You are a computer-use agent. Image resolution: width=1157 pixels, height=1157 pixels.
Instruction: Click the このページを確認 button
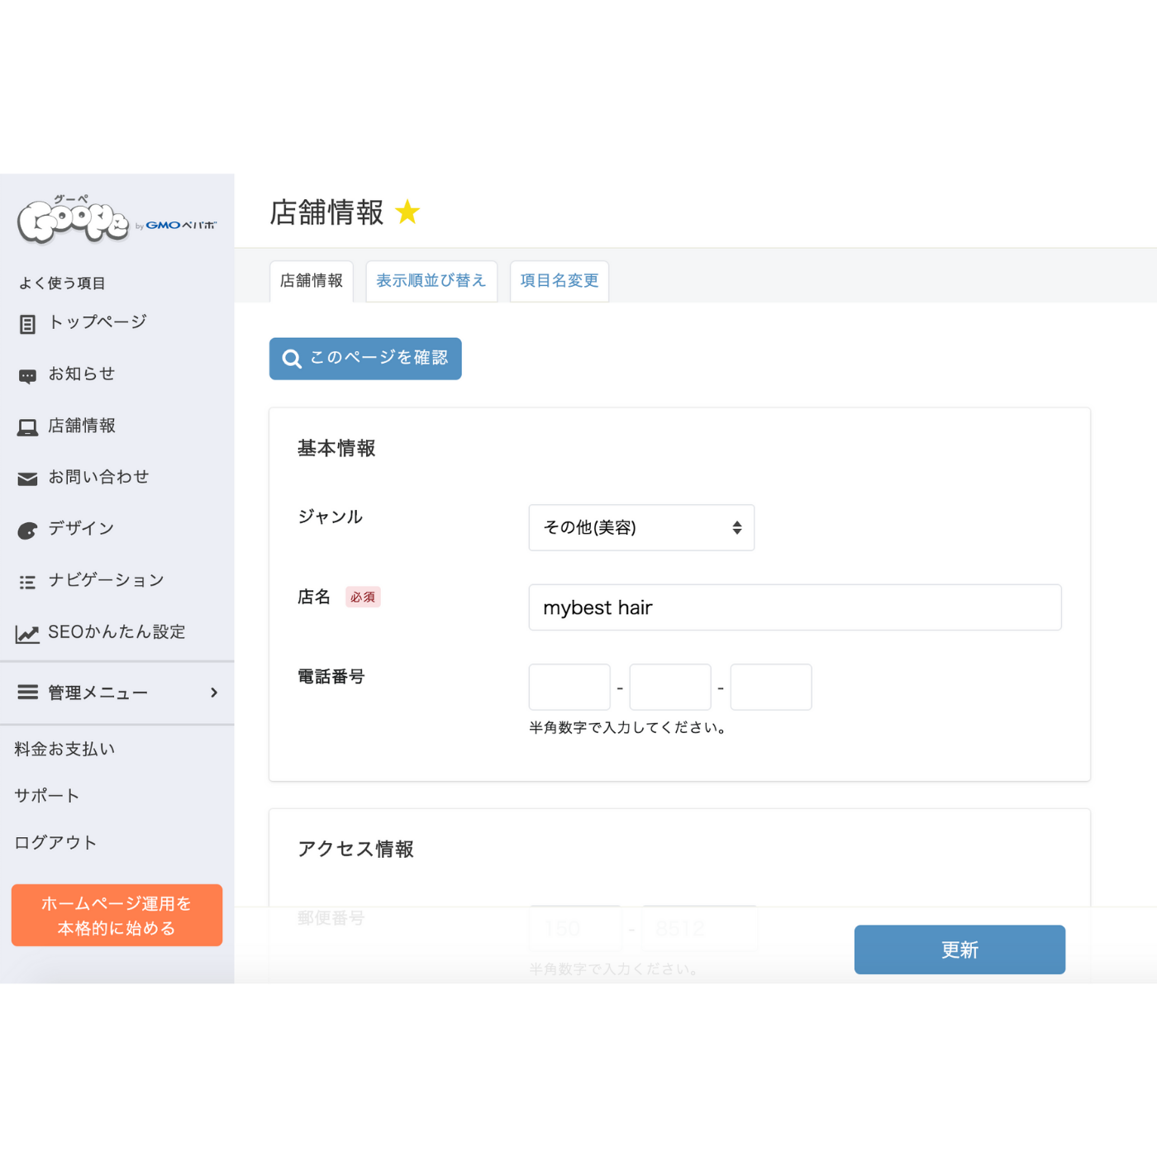[365, 359]
